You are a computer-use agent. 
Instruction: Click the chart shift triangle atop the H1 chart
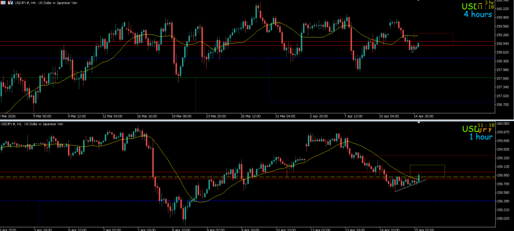[420, 122]
